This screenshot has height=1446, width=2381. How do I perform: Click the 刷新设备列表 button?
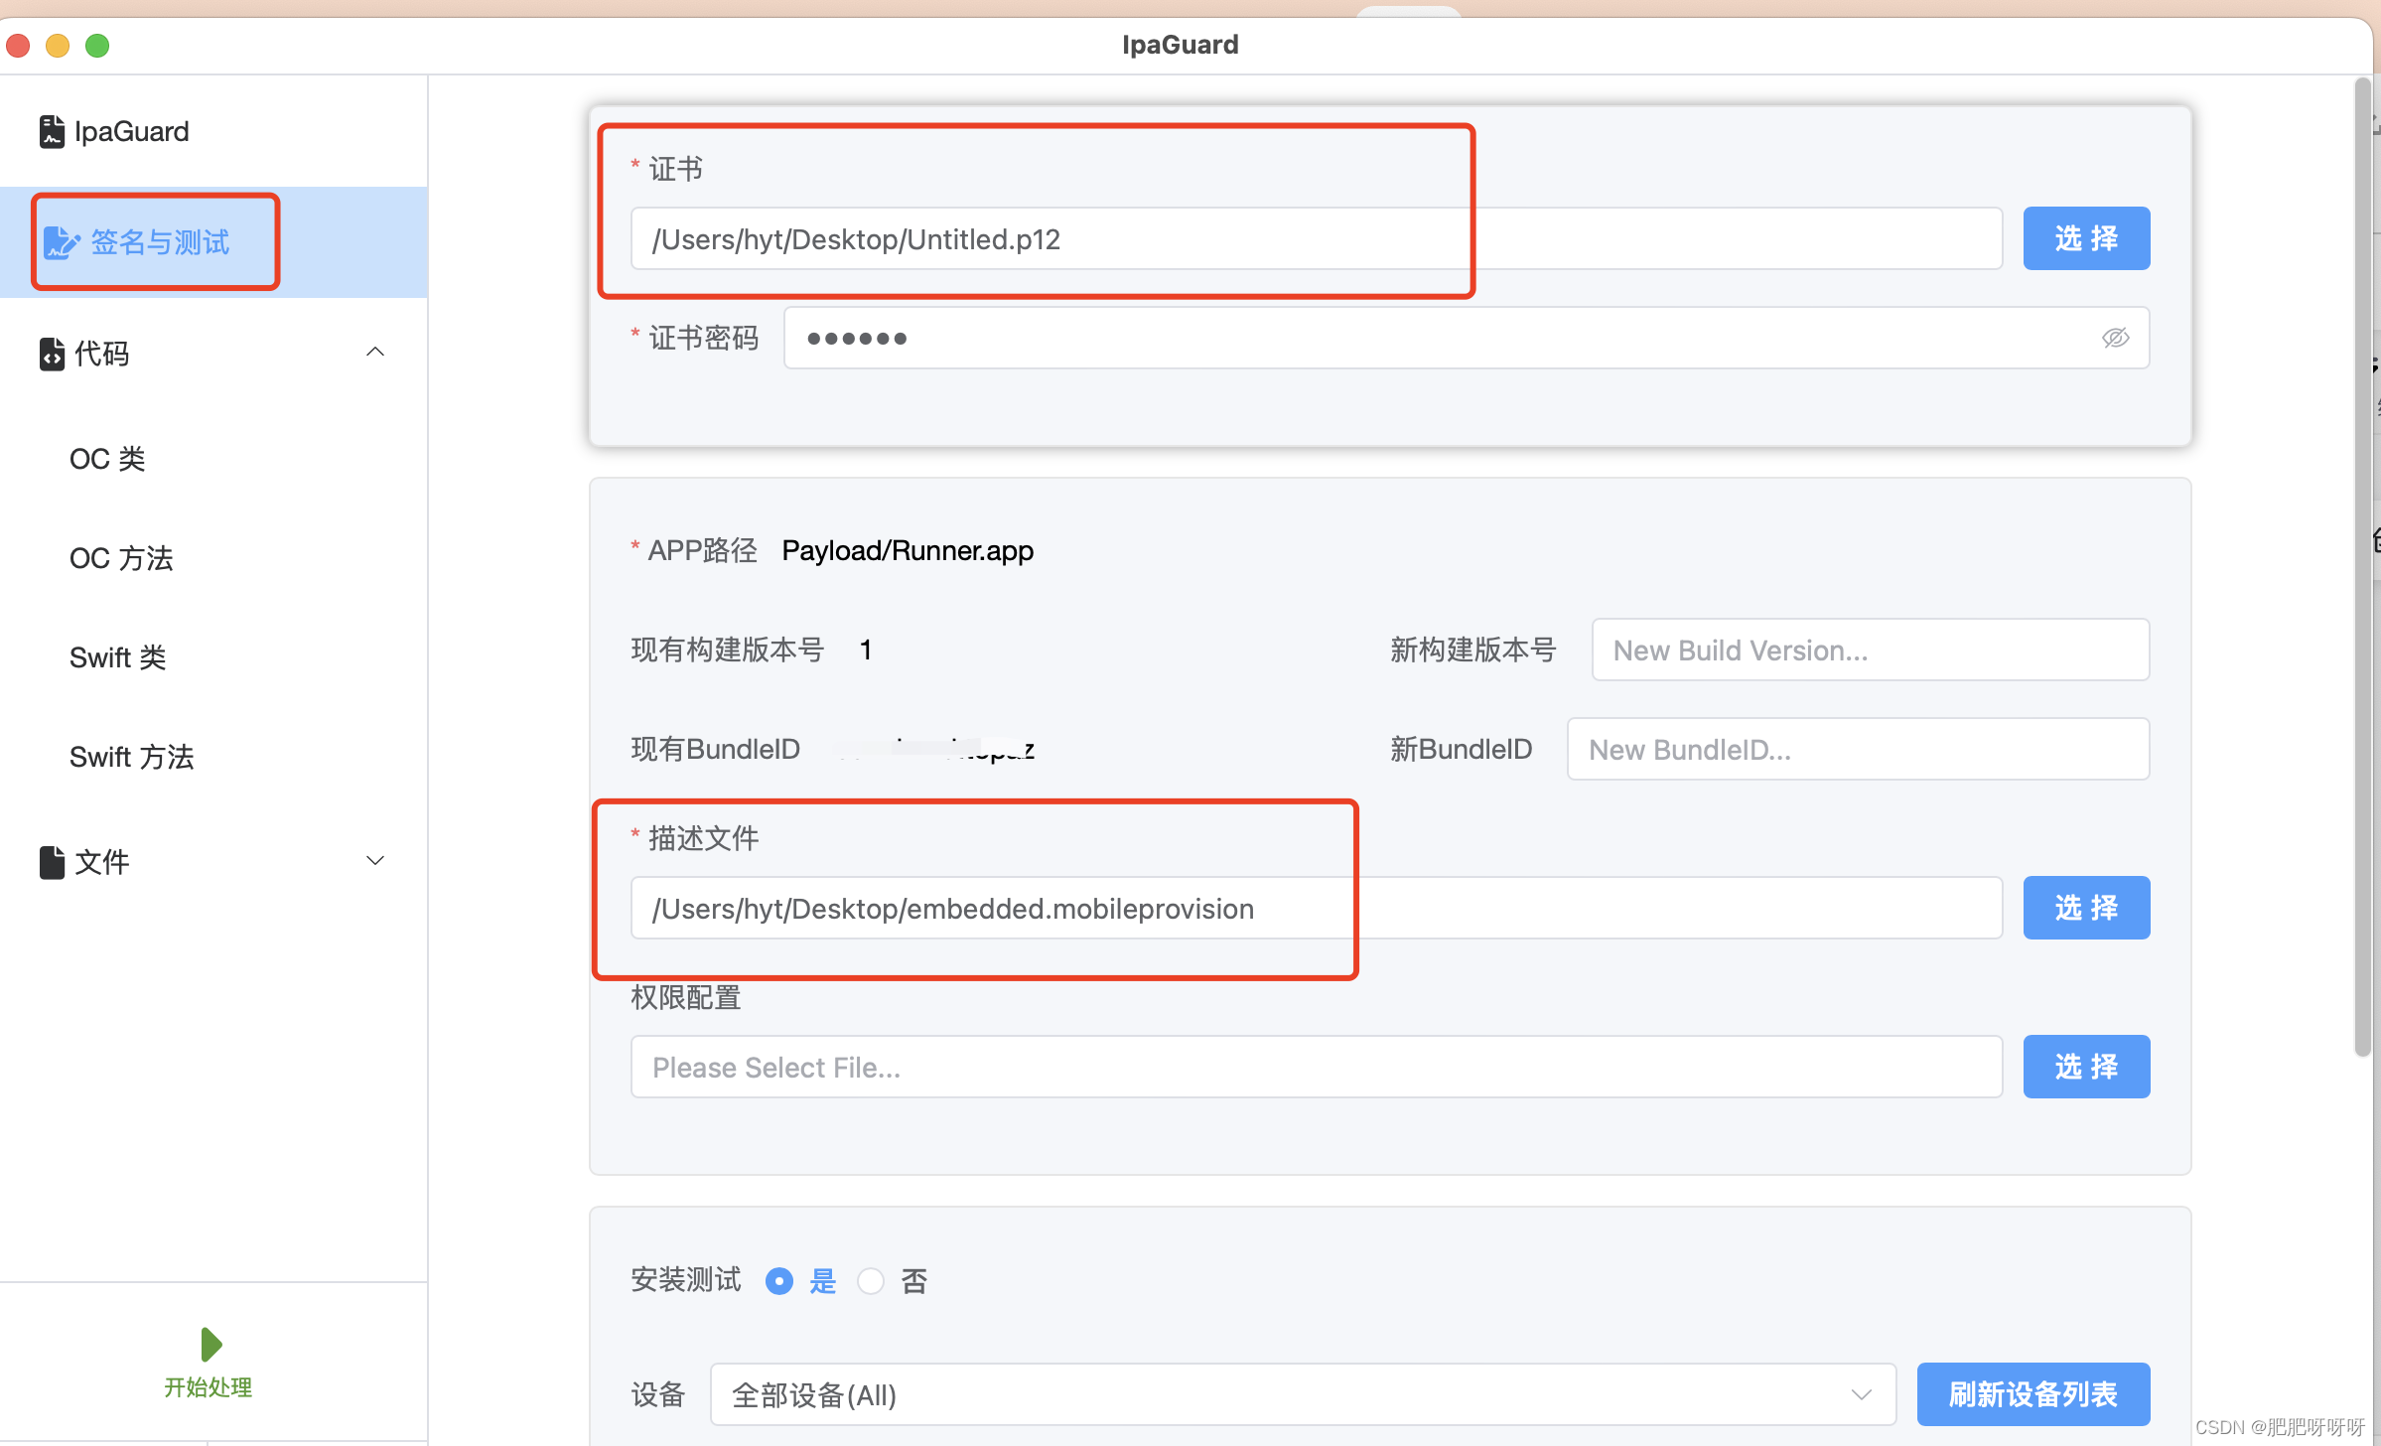click(x=2032, y=1394)
